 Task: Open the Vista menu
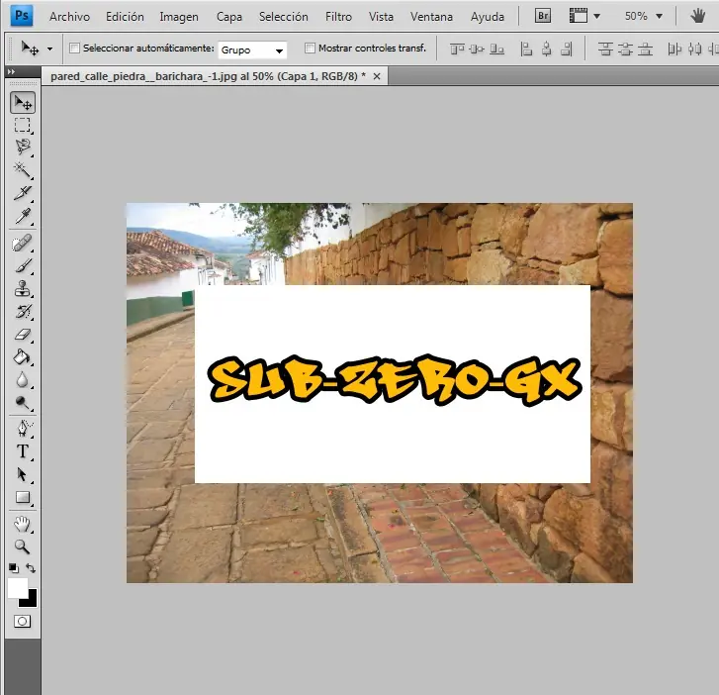tap(381, 17)
